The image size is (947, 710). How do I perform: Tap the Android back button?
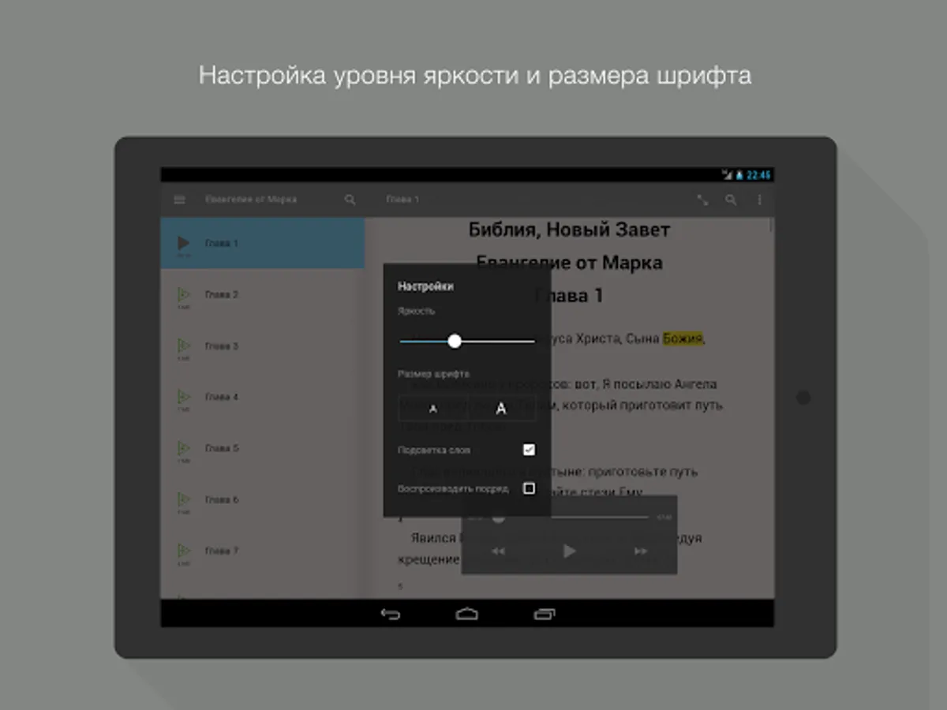[391, 614]
